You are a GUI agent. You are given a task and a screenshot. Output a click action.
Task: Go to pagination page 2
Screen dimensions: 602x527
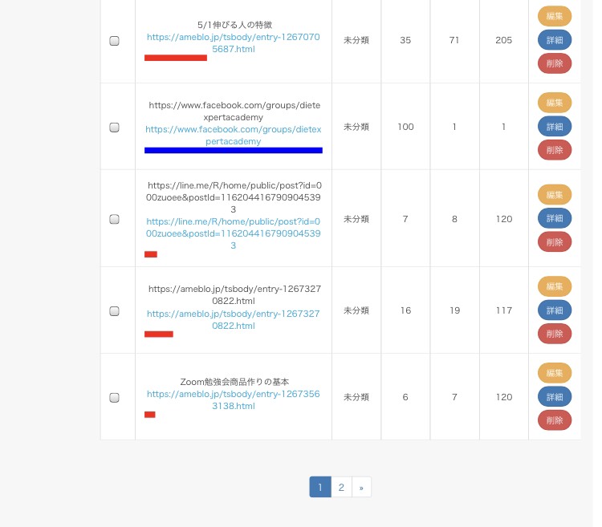[341, 487]
